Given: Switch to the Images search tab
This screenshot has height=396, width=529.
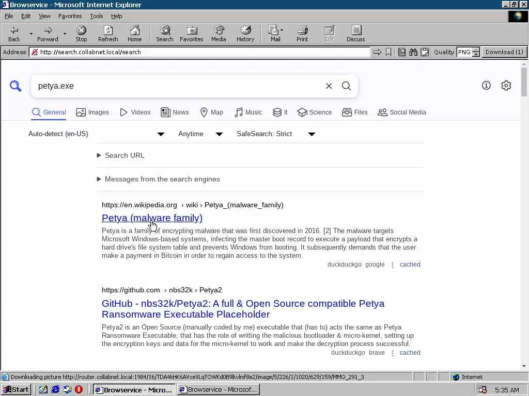Looking at the screenshot, I should point(92,112).
